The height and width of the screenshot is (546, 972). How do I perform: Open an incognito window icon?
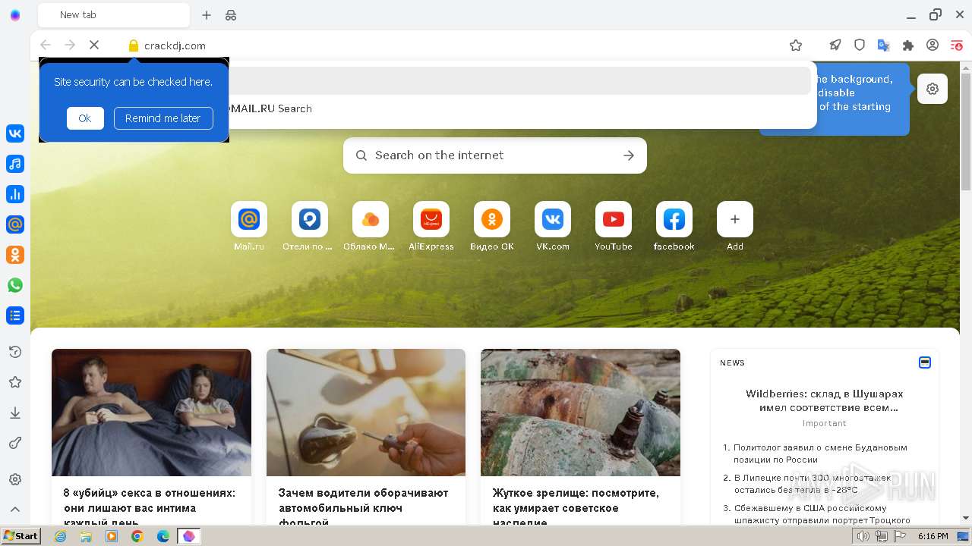pyautogui.click(x=231, y=15)
